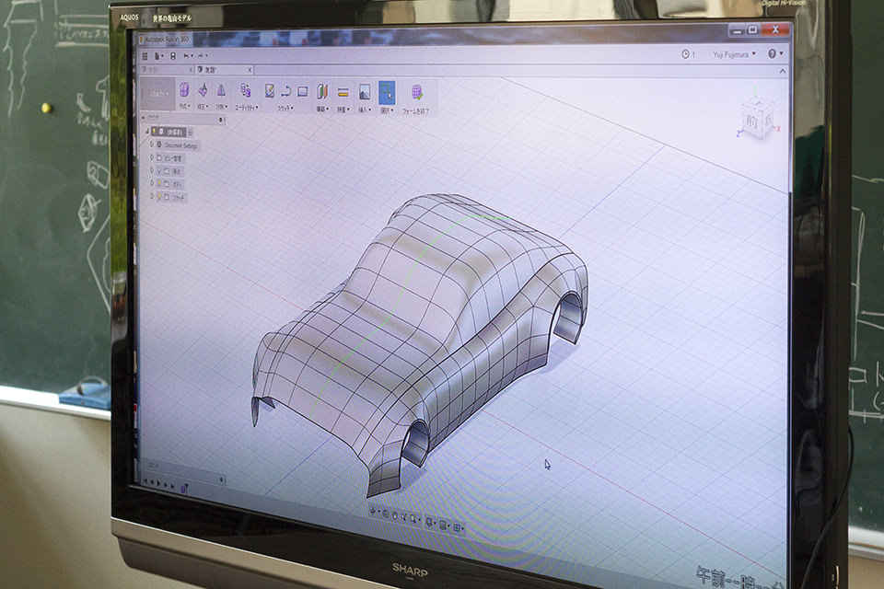This screenshot has width=884, height=589.
Task: Click the Finish Form checkmark icon
Action: click(x=417, y=92)
